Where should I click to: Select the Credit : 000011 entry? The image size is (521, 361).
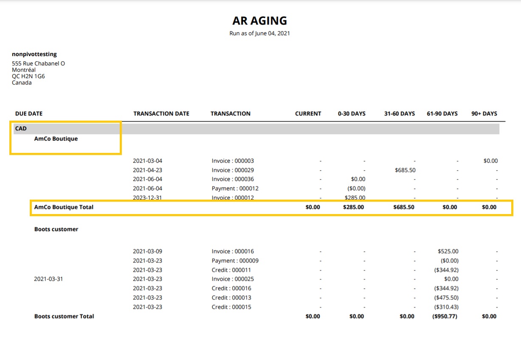click(x=231, y=270)
